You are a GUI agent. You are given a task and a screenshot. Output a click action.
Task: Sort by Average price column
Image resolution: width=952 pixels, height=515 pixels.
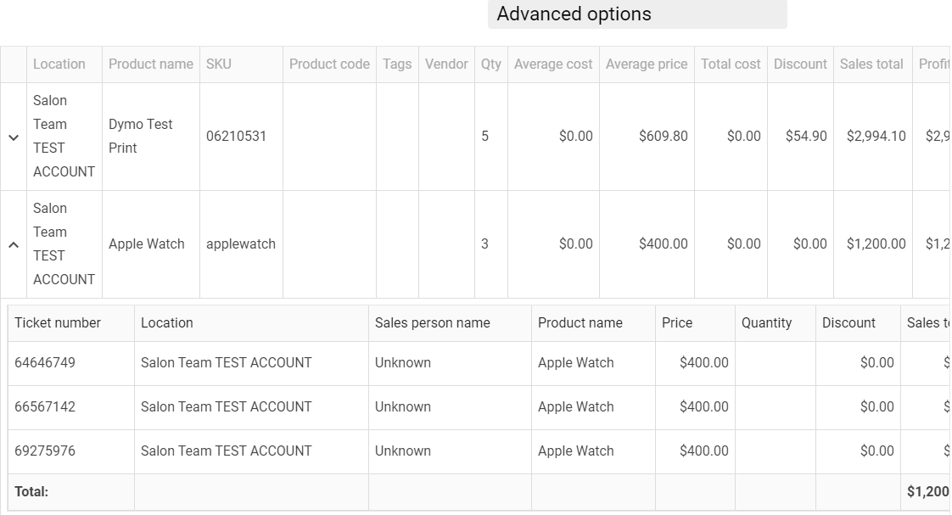click(x=647, y=64)
